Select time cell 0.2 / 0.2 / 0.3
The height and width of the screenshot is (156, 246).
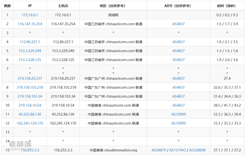[227, 15]
